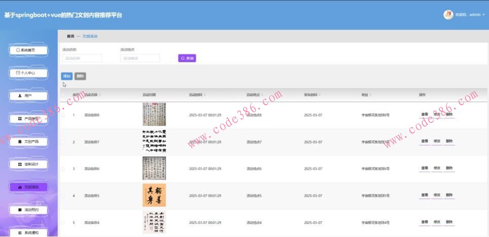Click 文创活动 in the breadcrumb
The height and width of the screenshot is (237, 489).
(x=90, y=36)
